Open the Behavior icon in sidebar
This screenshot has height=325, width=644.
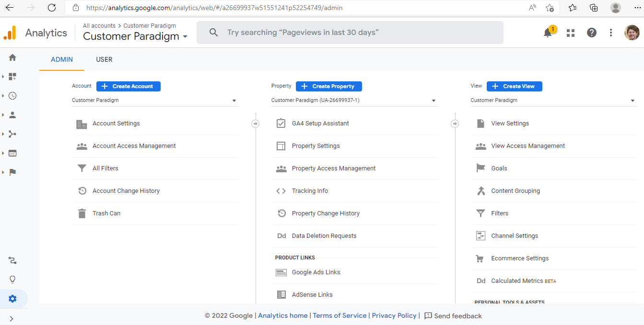[12, 153]
